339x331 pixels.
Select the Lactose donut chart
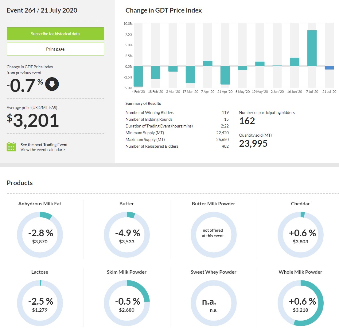(x=40, y=303)
